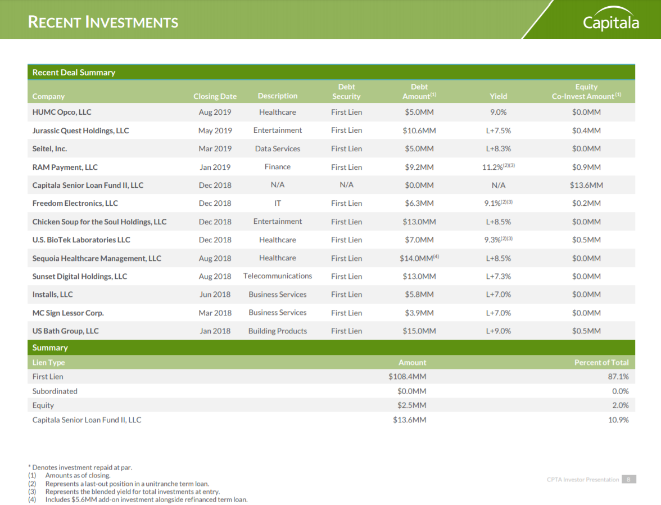The height and width of the screenshot is (505, 661).
Task: Select 'Chicken Soup for the Soul Holdings, LLC'
Action: point(99,222)
